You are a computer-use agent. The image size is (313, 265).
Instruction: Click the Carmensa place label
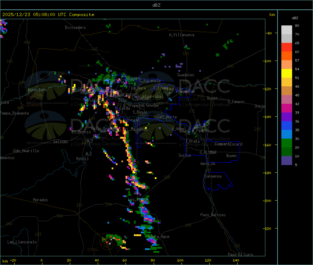tap(213, 176)
